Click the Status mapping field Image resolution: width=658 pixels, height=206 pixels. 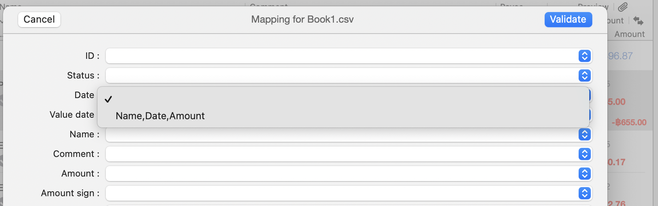pos(349,75)
